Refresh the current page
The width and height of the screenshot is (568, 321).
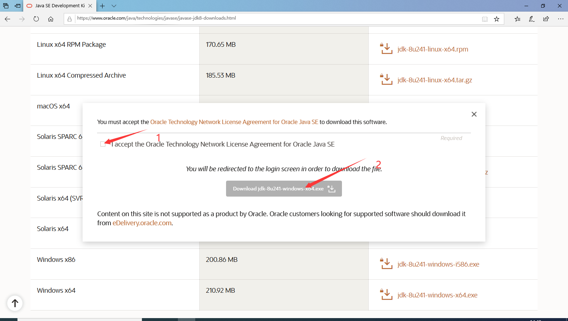[36, 19]
